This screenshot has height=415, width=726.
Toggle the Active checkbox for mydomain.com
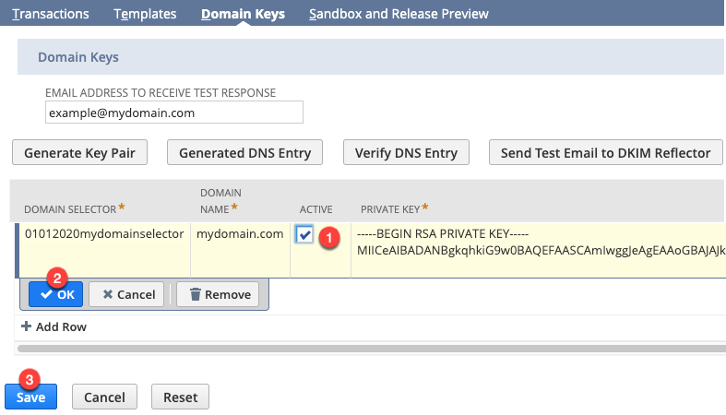304,235
